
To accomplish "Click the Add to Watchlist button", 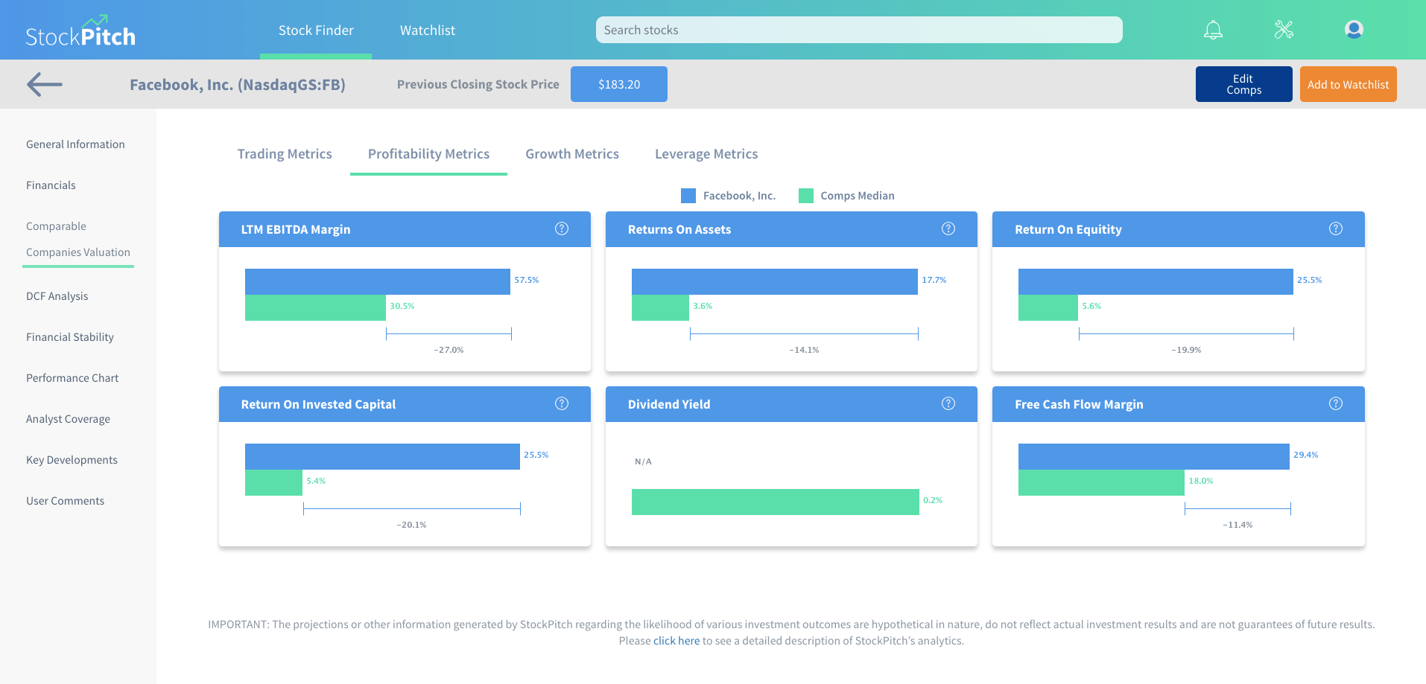I will pos(1348,84).
